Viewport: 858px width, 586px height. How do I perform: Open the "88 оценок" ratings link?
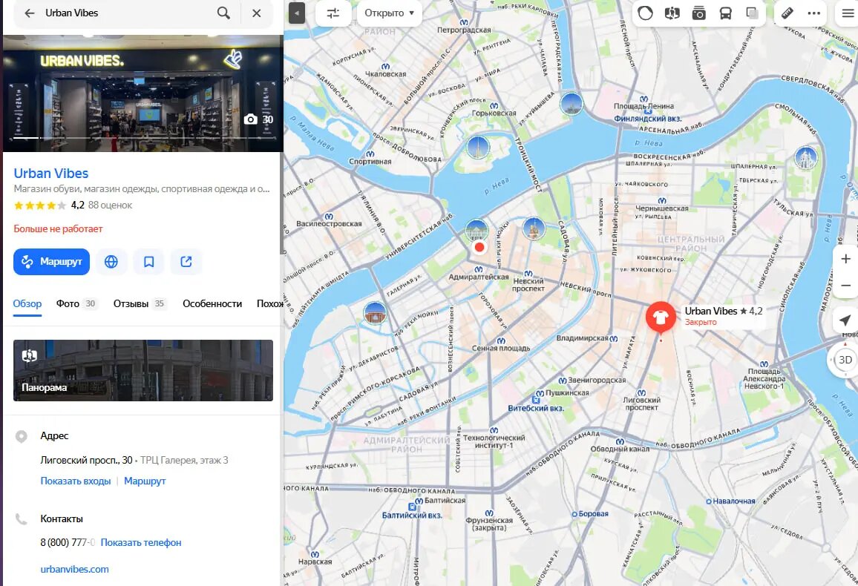pyautogui.click(x=110, y=205)
